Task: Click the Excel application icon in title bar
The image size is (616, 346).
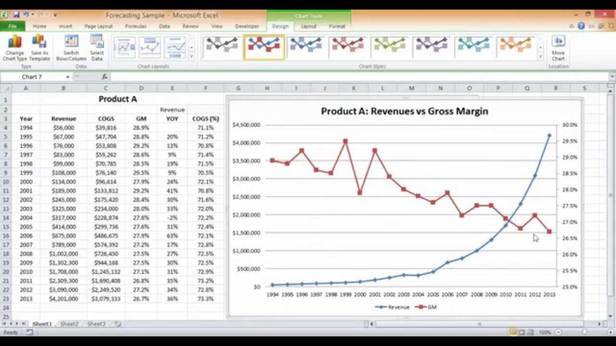Action: [4, 14]
